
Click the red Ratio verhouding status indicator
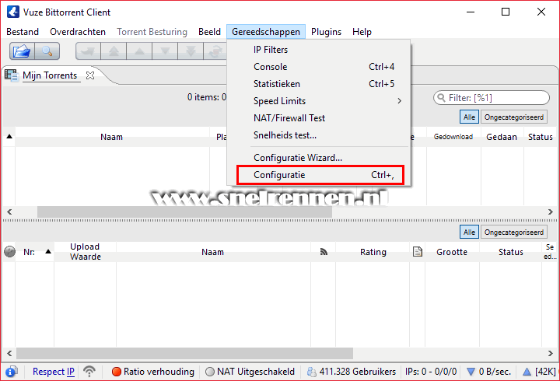pyautogui.click(x=153, y=372)
